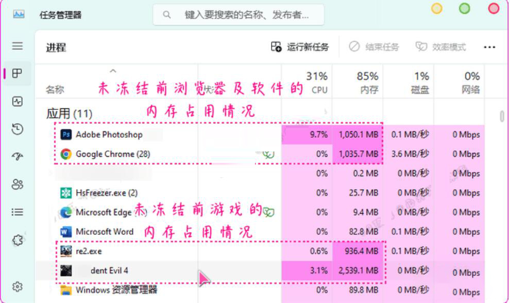The height and width of the screenshot is (303, 510).
Task: Select the Adobe Photoshop process row
Action: click(109, 135)
